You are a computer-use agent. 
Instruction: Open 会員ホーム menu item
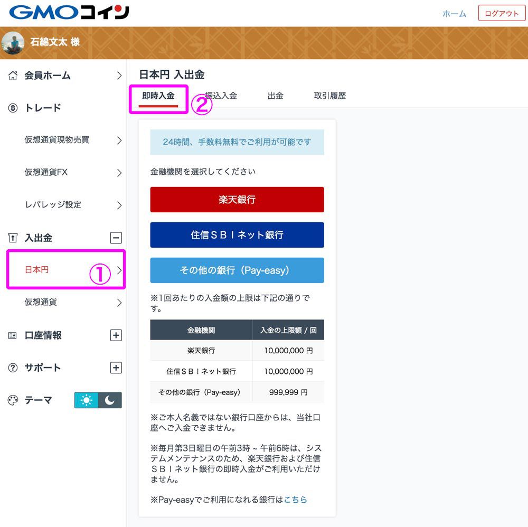click(48, 76)
